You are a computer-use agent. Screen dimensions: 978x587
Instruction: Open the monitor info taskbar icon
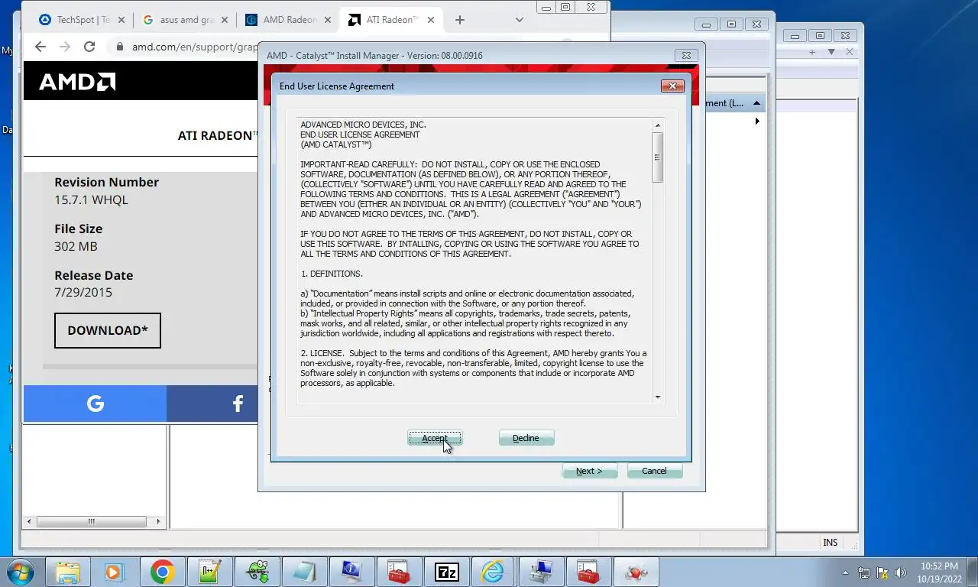pyautogui.click(x=351, y=572)
